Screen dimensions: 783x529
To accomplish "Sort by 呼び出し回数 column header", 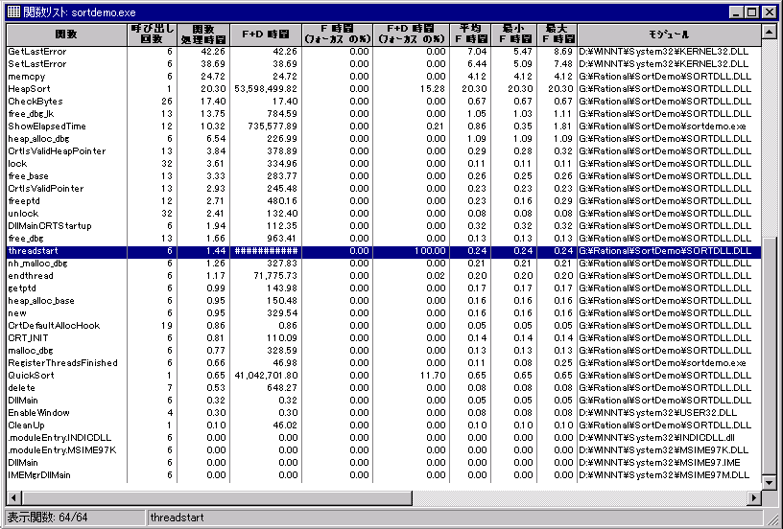I will [153, 34].
